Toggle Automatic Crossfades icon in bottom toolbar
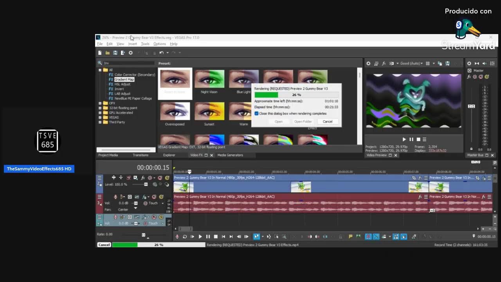The image size is (501, 282). tap(376, 237)
